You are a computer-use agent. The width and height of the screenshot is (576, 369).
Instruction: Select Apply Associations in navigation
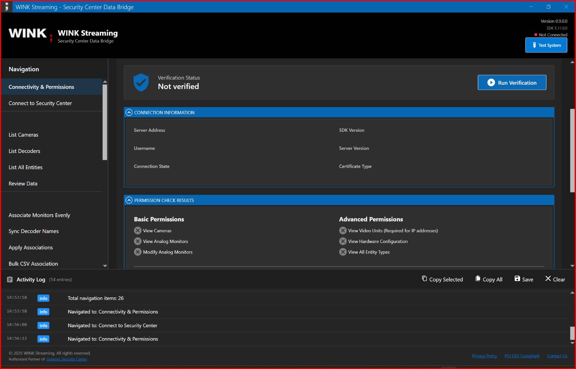tap(52, 248)
